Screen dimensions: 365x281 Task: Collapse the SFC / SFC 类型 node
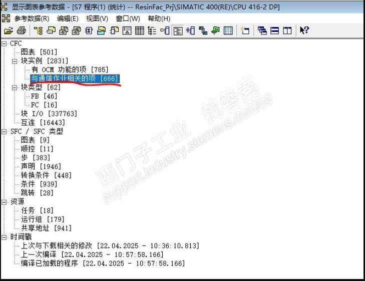pyautogui.click(x=4, y=132)
